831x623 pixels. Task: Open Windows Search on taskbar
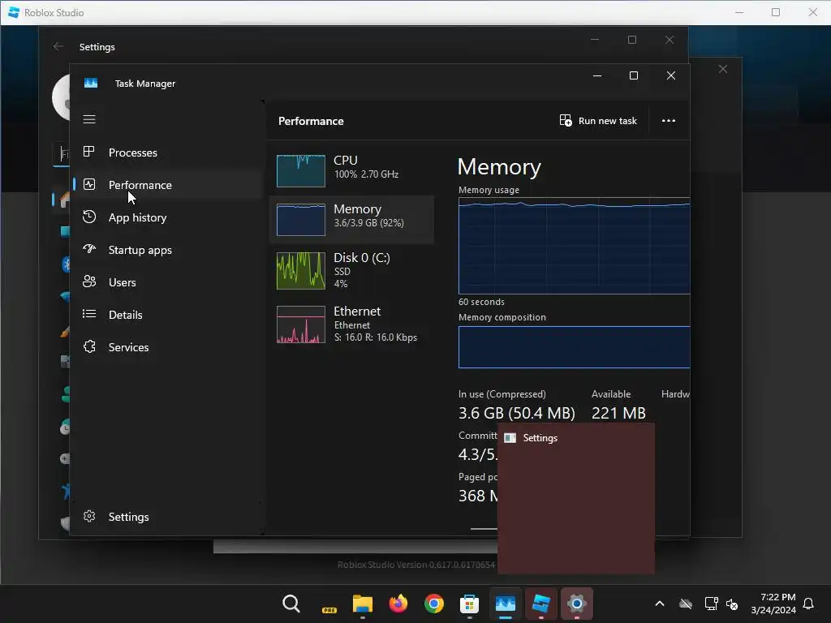pyautogui.click(x=291, y=604)
